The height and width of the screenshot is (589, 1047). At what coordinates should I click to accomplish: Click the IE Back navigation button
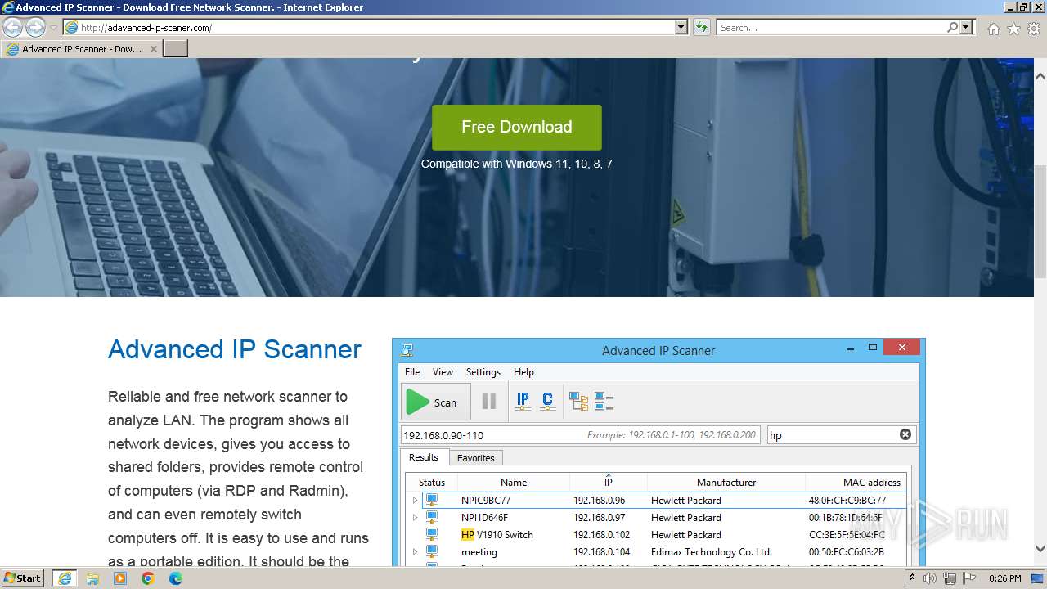12,28
